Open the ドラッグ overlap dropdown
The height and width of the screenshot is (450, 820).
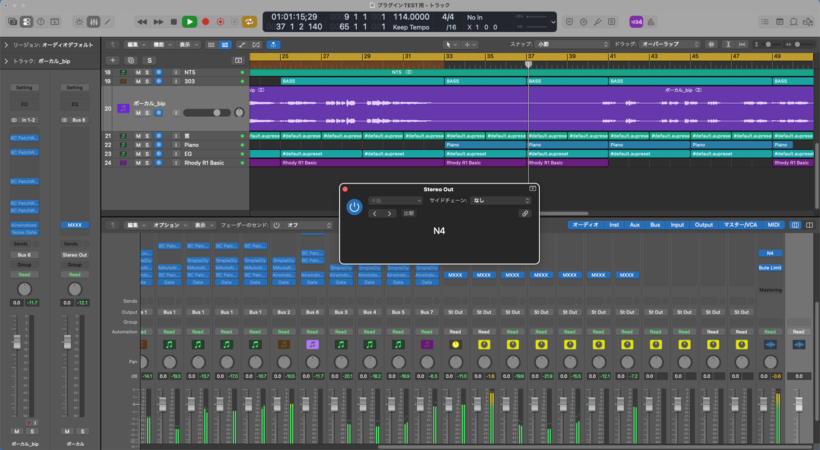point(670,44)
